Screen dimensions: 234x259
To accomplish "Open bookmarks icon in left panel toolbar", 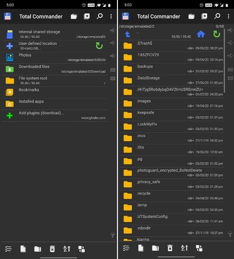I will pyautogui.click(x=86, y=16).
